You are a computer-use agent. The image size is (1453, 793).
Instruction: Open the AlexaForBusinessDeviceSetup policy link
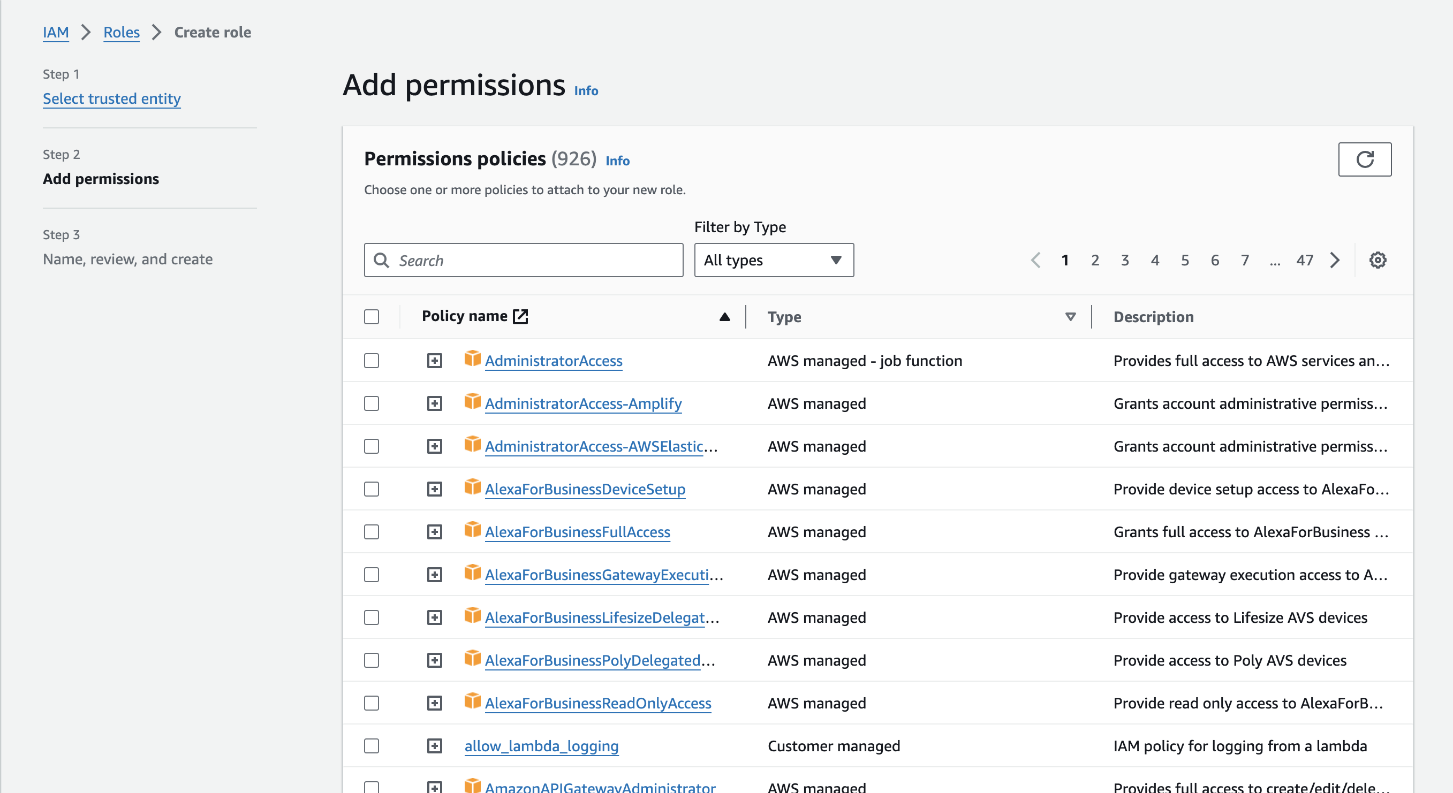pyautogui.click(x=585, y=489)
